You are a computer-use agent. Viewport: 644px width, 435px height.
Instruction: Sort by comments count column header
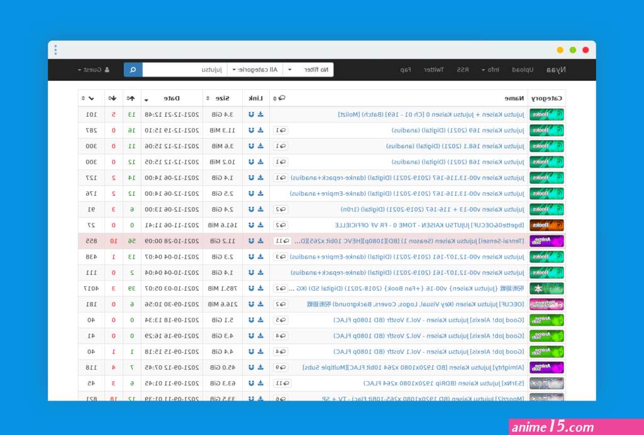coord(279,99)
